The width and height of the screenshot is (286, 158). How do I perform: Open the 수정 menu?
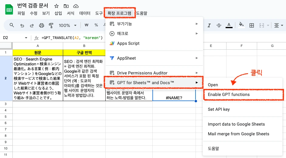pyautogui.click(x=34, y=13)
